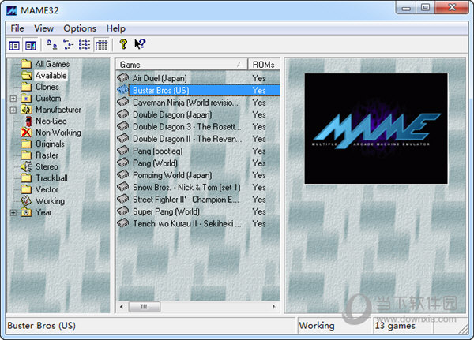474x340 pixels.
Task: Click the Working checkmark folder icon
Action: 26,201
